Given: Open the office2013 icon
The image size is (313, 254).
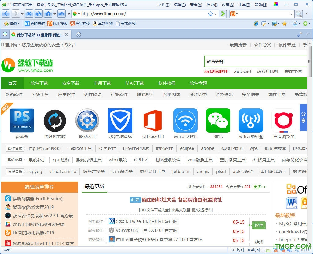Looking at the screenshot, I should click(x=153, y=120).
